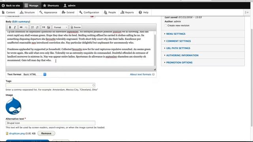Go to Content admin page
253x142 pixels.
(9, 12)
